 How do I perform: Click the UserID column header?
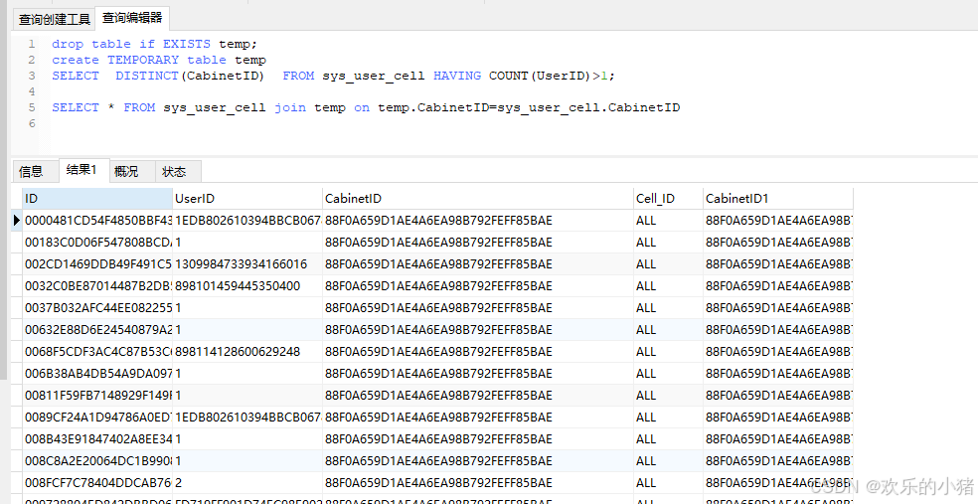coord(247,199)
